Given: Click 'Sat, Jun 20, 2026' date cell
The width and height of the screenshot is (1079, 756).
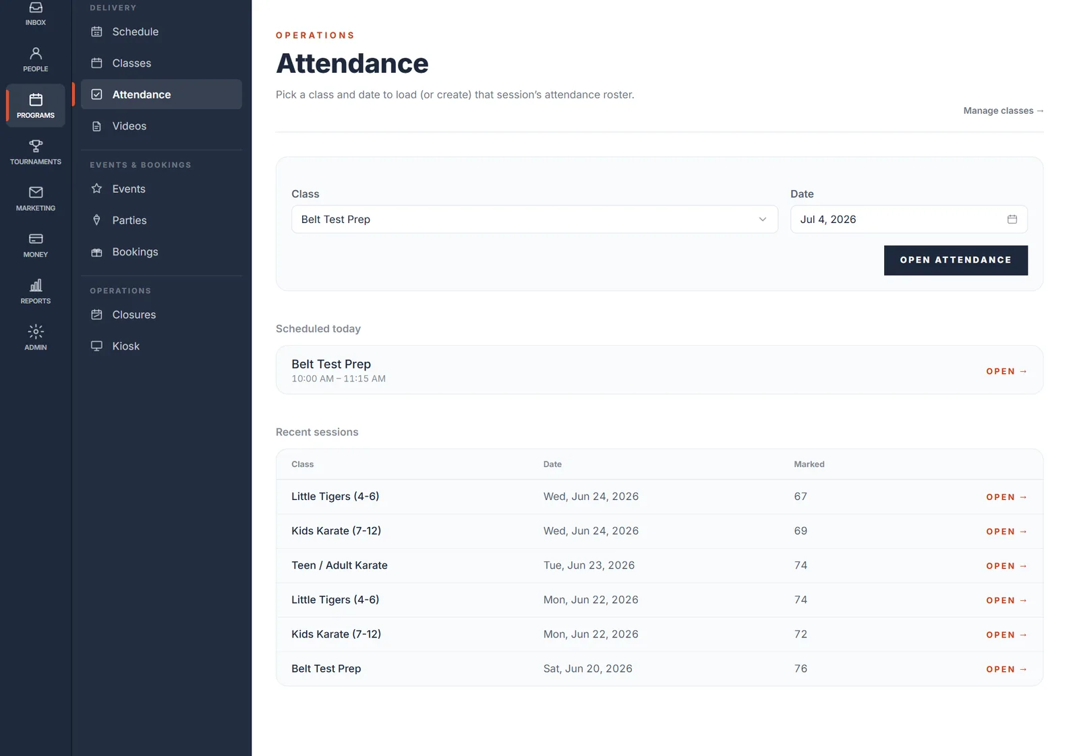Looking at the screenshot, I should [588, 668].
